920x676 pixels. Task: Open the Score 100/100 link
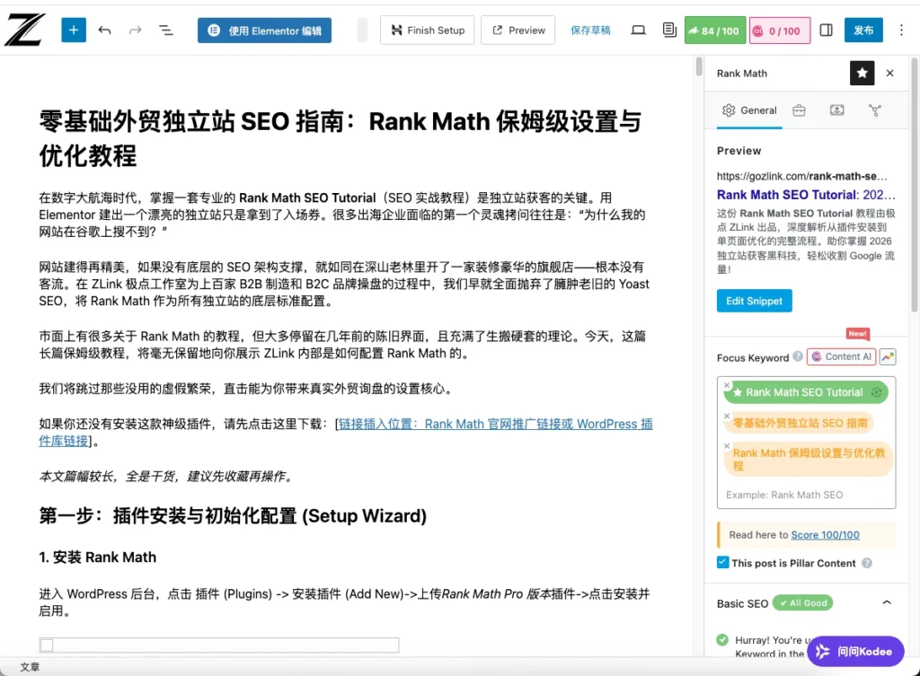[x=825, y=535]
